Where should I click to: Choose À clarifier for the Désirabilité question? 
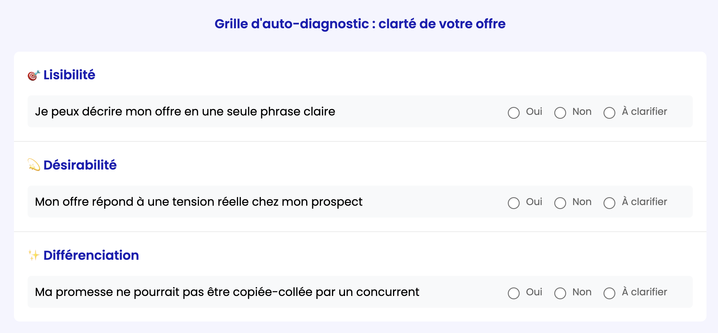point(609,203)
